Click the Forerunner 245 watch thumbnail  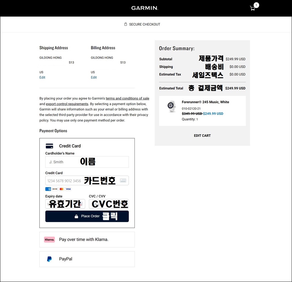tap(171, 107)
